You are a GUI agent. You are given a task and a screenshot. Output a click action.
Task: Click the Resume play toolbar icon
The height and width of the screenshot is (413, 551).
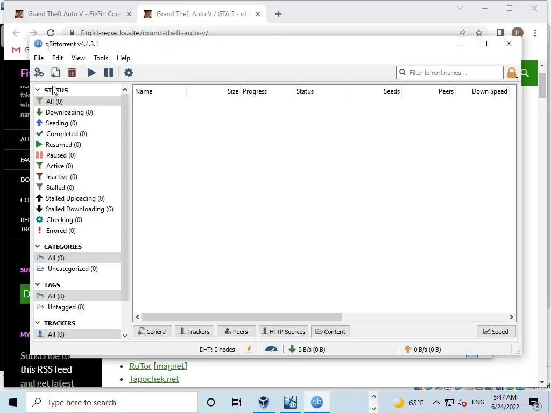click(x=91, y=73)
